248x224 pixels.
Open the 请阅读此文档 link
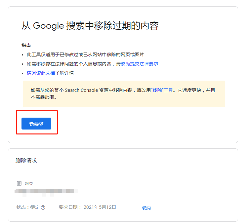41,73
